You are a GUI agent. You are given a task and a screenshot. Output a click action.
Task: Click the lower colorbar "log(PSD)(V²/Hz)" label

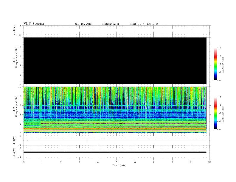(x=223, y=114)
